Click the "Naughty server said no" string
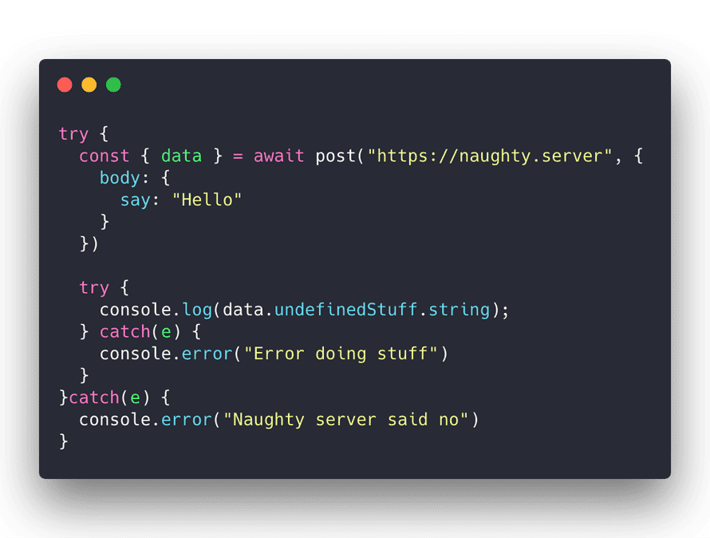710x538 pixels. click(346, 420)
